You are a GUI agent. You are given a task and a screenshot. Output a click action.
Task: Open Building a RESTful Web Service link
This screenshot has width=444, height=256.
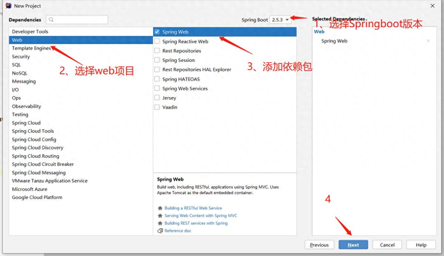(x=193, y=208)
